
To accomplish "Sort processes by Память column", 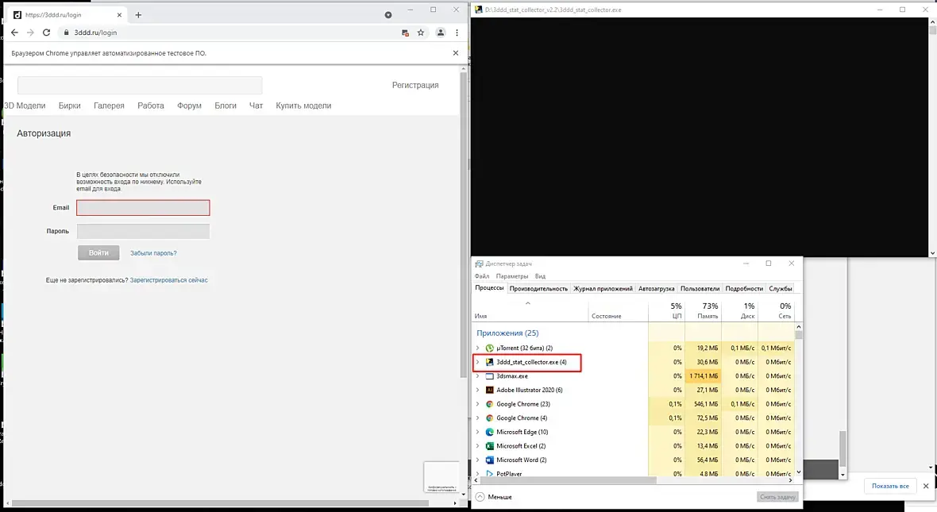I will [704, 310].
